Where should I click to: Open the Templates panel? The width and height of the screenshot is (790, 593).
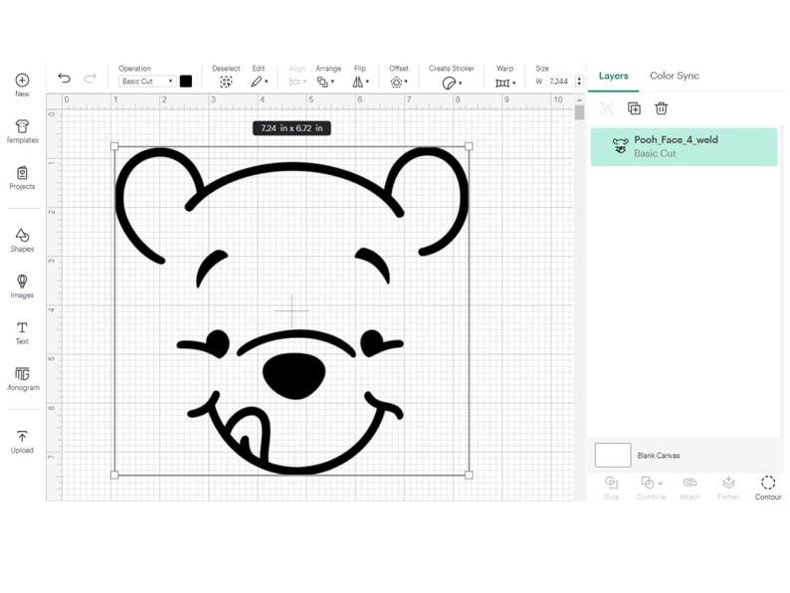click(x=22, y=131)
